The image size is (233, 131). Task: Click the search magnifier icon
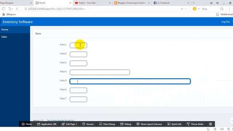pos(222,9)
